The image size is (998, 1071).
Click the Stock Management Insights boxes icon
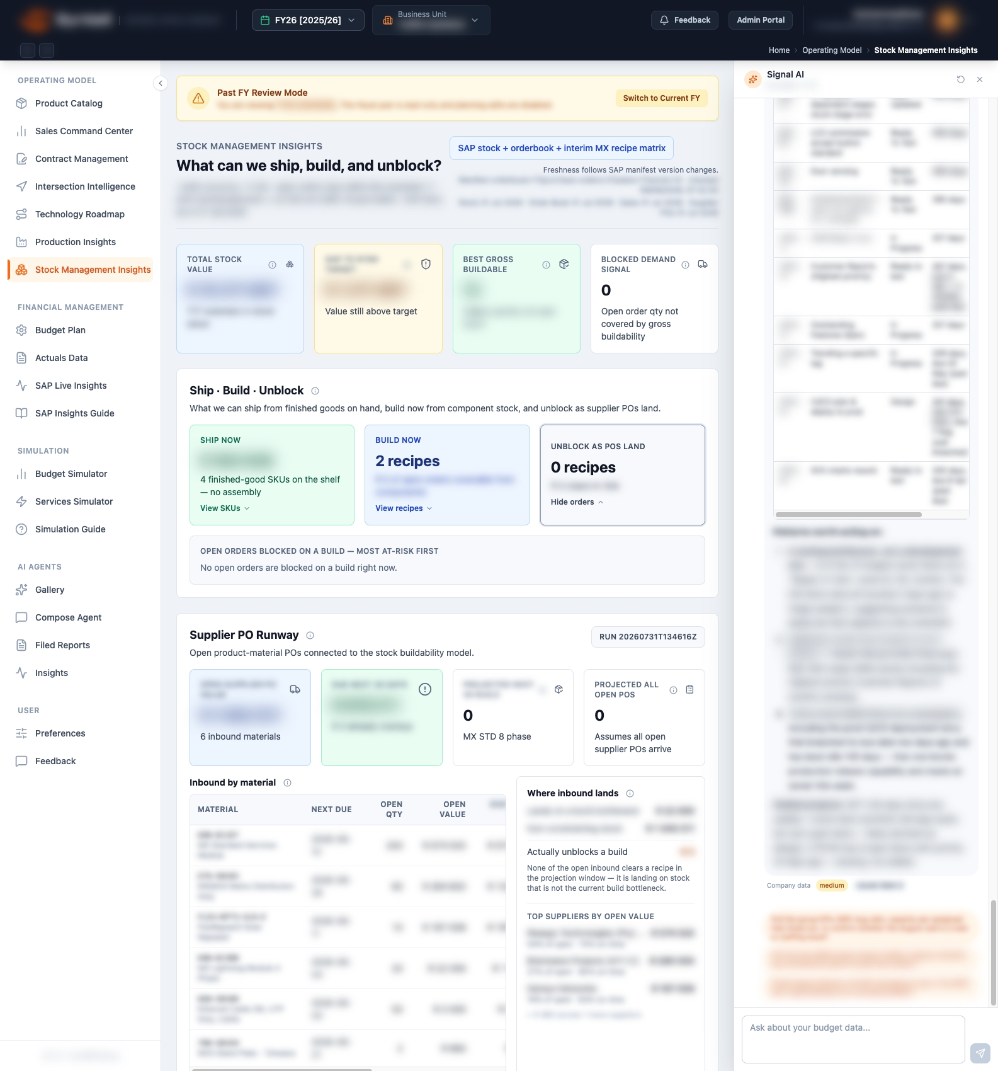point(21,270)
